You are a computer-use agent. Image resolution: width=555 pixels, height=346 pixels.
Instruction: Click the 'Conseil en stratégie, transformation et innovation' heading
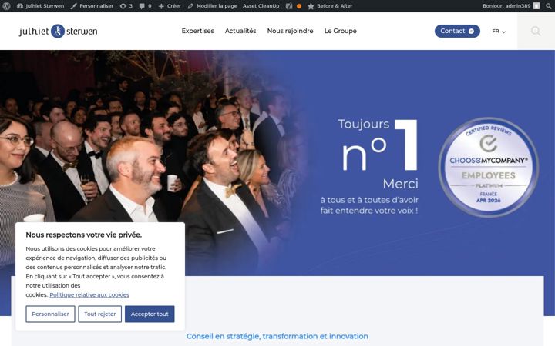point(277,336)
